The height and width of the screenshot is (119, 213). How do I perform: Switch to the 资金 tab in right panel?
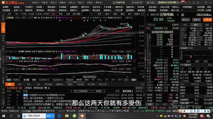point(185,25)
